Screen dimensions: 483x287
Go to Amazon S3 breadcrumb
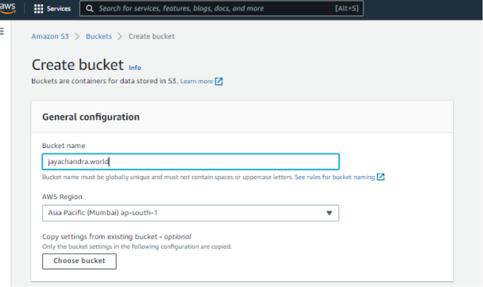pyautogui.click(x=50, y=37)
